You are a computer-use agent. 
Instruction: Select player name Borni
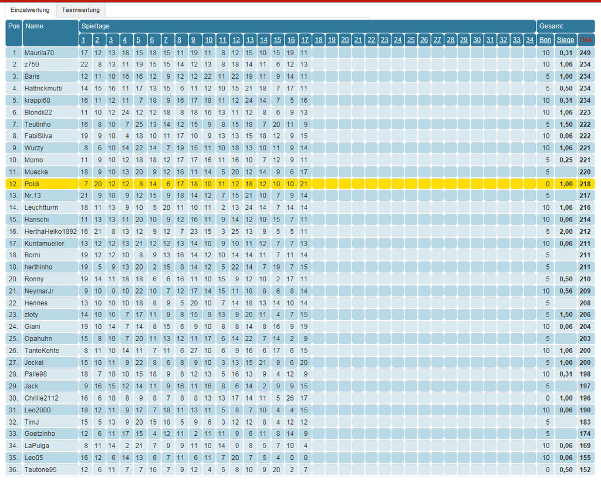pyautogui.click(x=32, y=255)
